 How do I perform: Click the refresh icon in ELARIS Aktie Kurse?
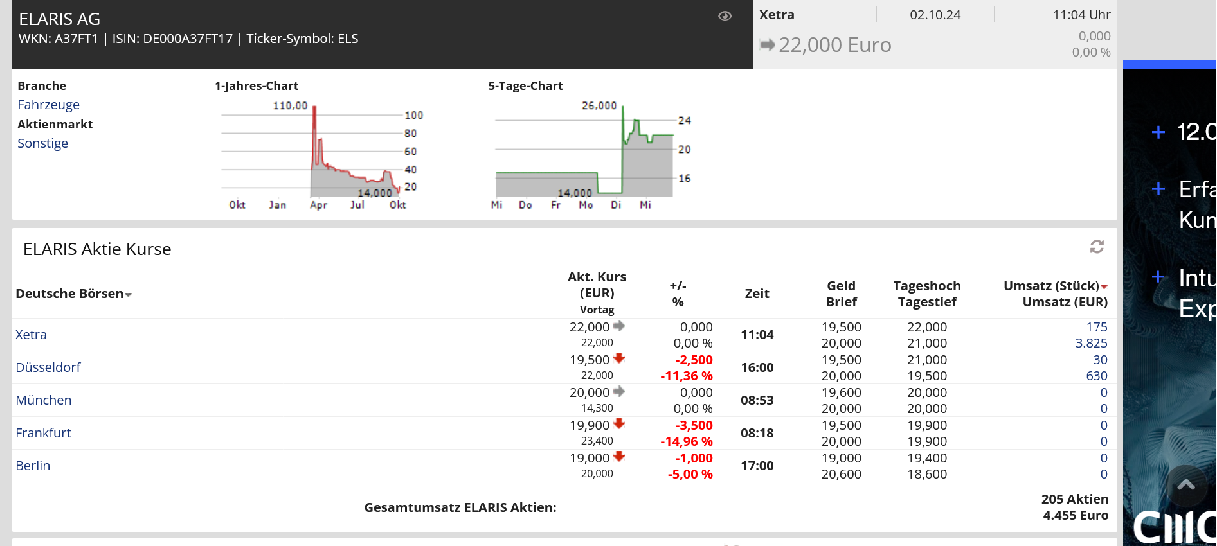[1097, 247]
